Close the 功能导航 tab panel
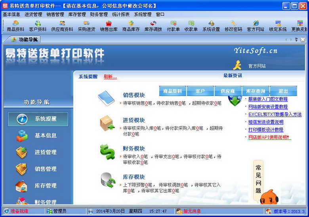Image resolution: width=309 pixels, height=217 pixels. click(x=303, y=40)
